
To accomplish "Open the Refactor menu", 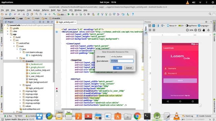I will point(46,10).
